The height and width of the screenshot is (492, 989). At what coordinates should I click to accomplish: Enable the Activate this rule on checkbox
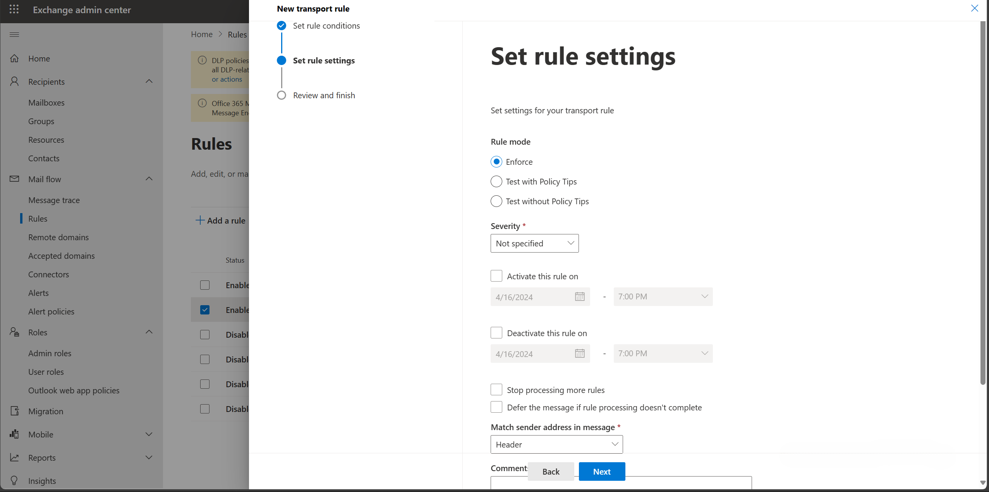pyautogui.click(x=496, y=276)
